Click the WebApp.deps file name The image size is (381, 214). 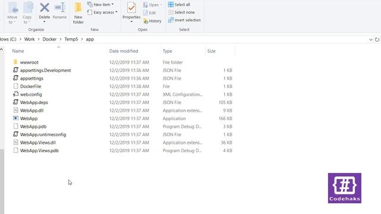[x=34, y=102]
